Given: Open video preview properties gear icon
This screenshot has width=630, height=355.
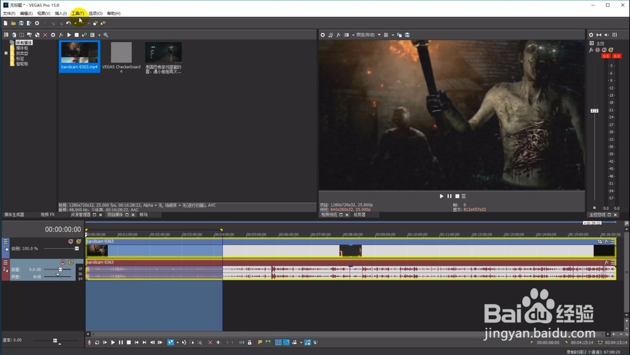Looking at the screenshot, I should pos(323,35).
